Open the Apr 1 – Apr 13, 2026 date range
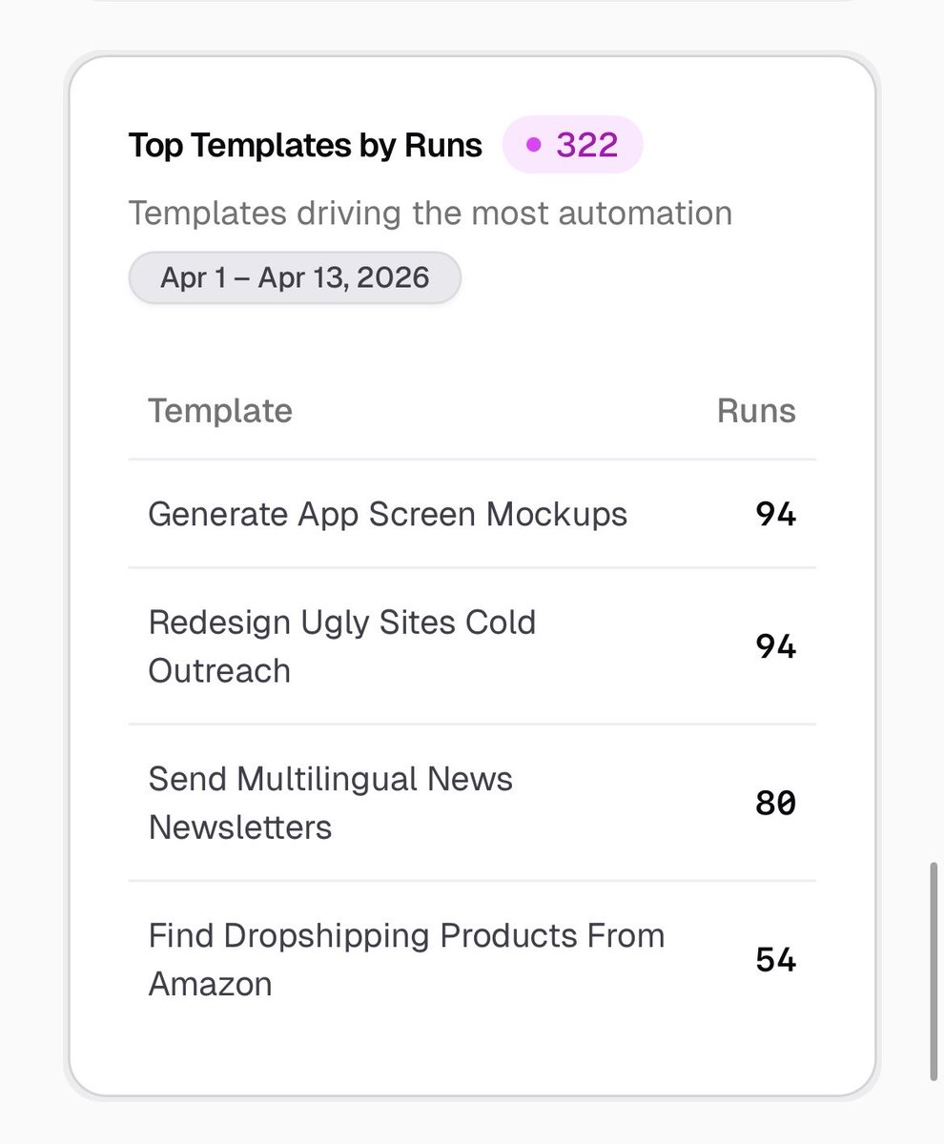This screenshot has height=1144, width=944. click(295, 277)
